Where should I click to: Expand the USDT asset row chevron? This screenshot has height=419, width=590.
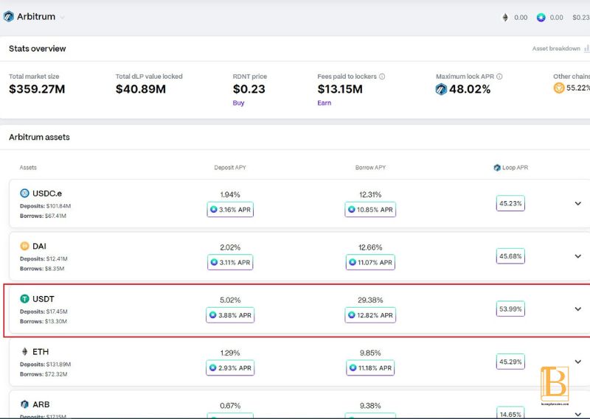click(578, 309)
